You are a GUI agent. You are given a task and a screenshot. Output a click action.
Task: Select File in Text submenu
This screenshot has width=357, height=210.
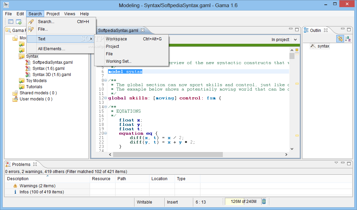point(131,54)
